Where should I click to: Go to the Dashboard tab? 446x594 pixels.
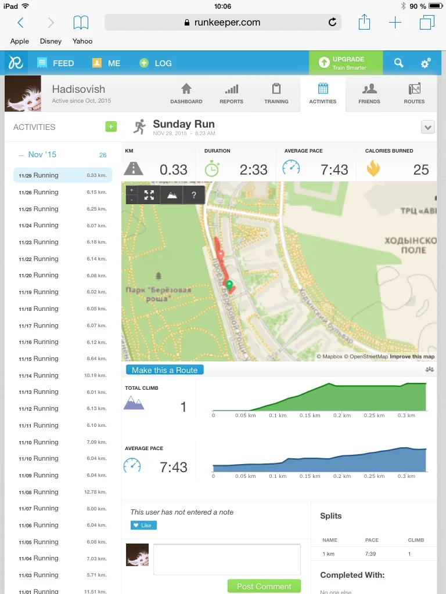(x=186, y=93)
